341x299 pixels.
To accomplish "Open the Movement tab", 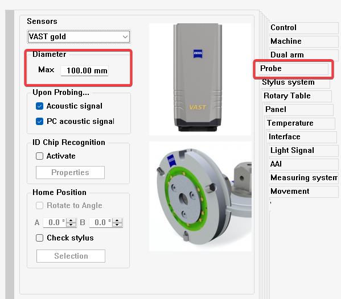I will (303, 192).
